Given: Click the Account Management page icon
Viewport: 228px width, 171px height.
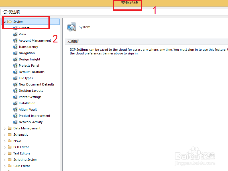Looking at the screenshot, I should [15, 40].
